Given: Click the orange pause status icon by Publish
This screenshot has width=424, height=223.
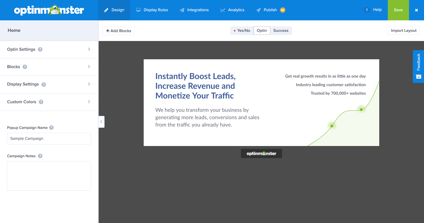Looking at the screenshot, I should click(x=282, y=10).
